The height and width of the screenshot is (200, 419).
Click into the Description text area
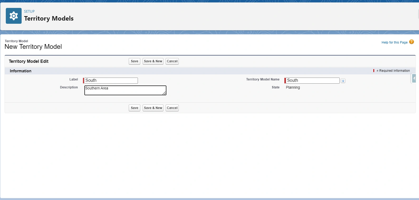click(124, 90)
